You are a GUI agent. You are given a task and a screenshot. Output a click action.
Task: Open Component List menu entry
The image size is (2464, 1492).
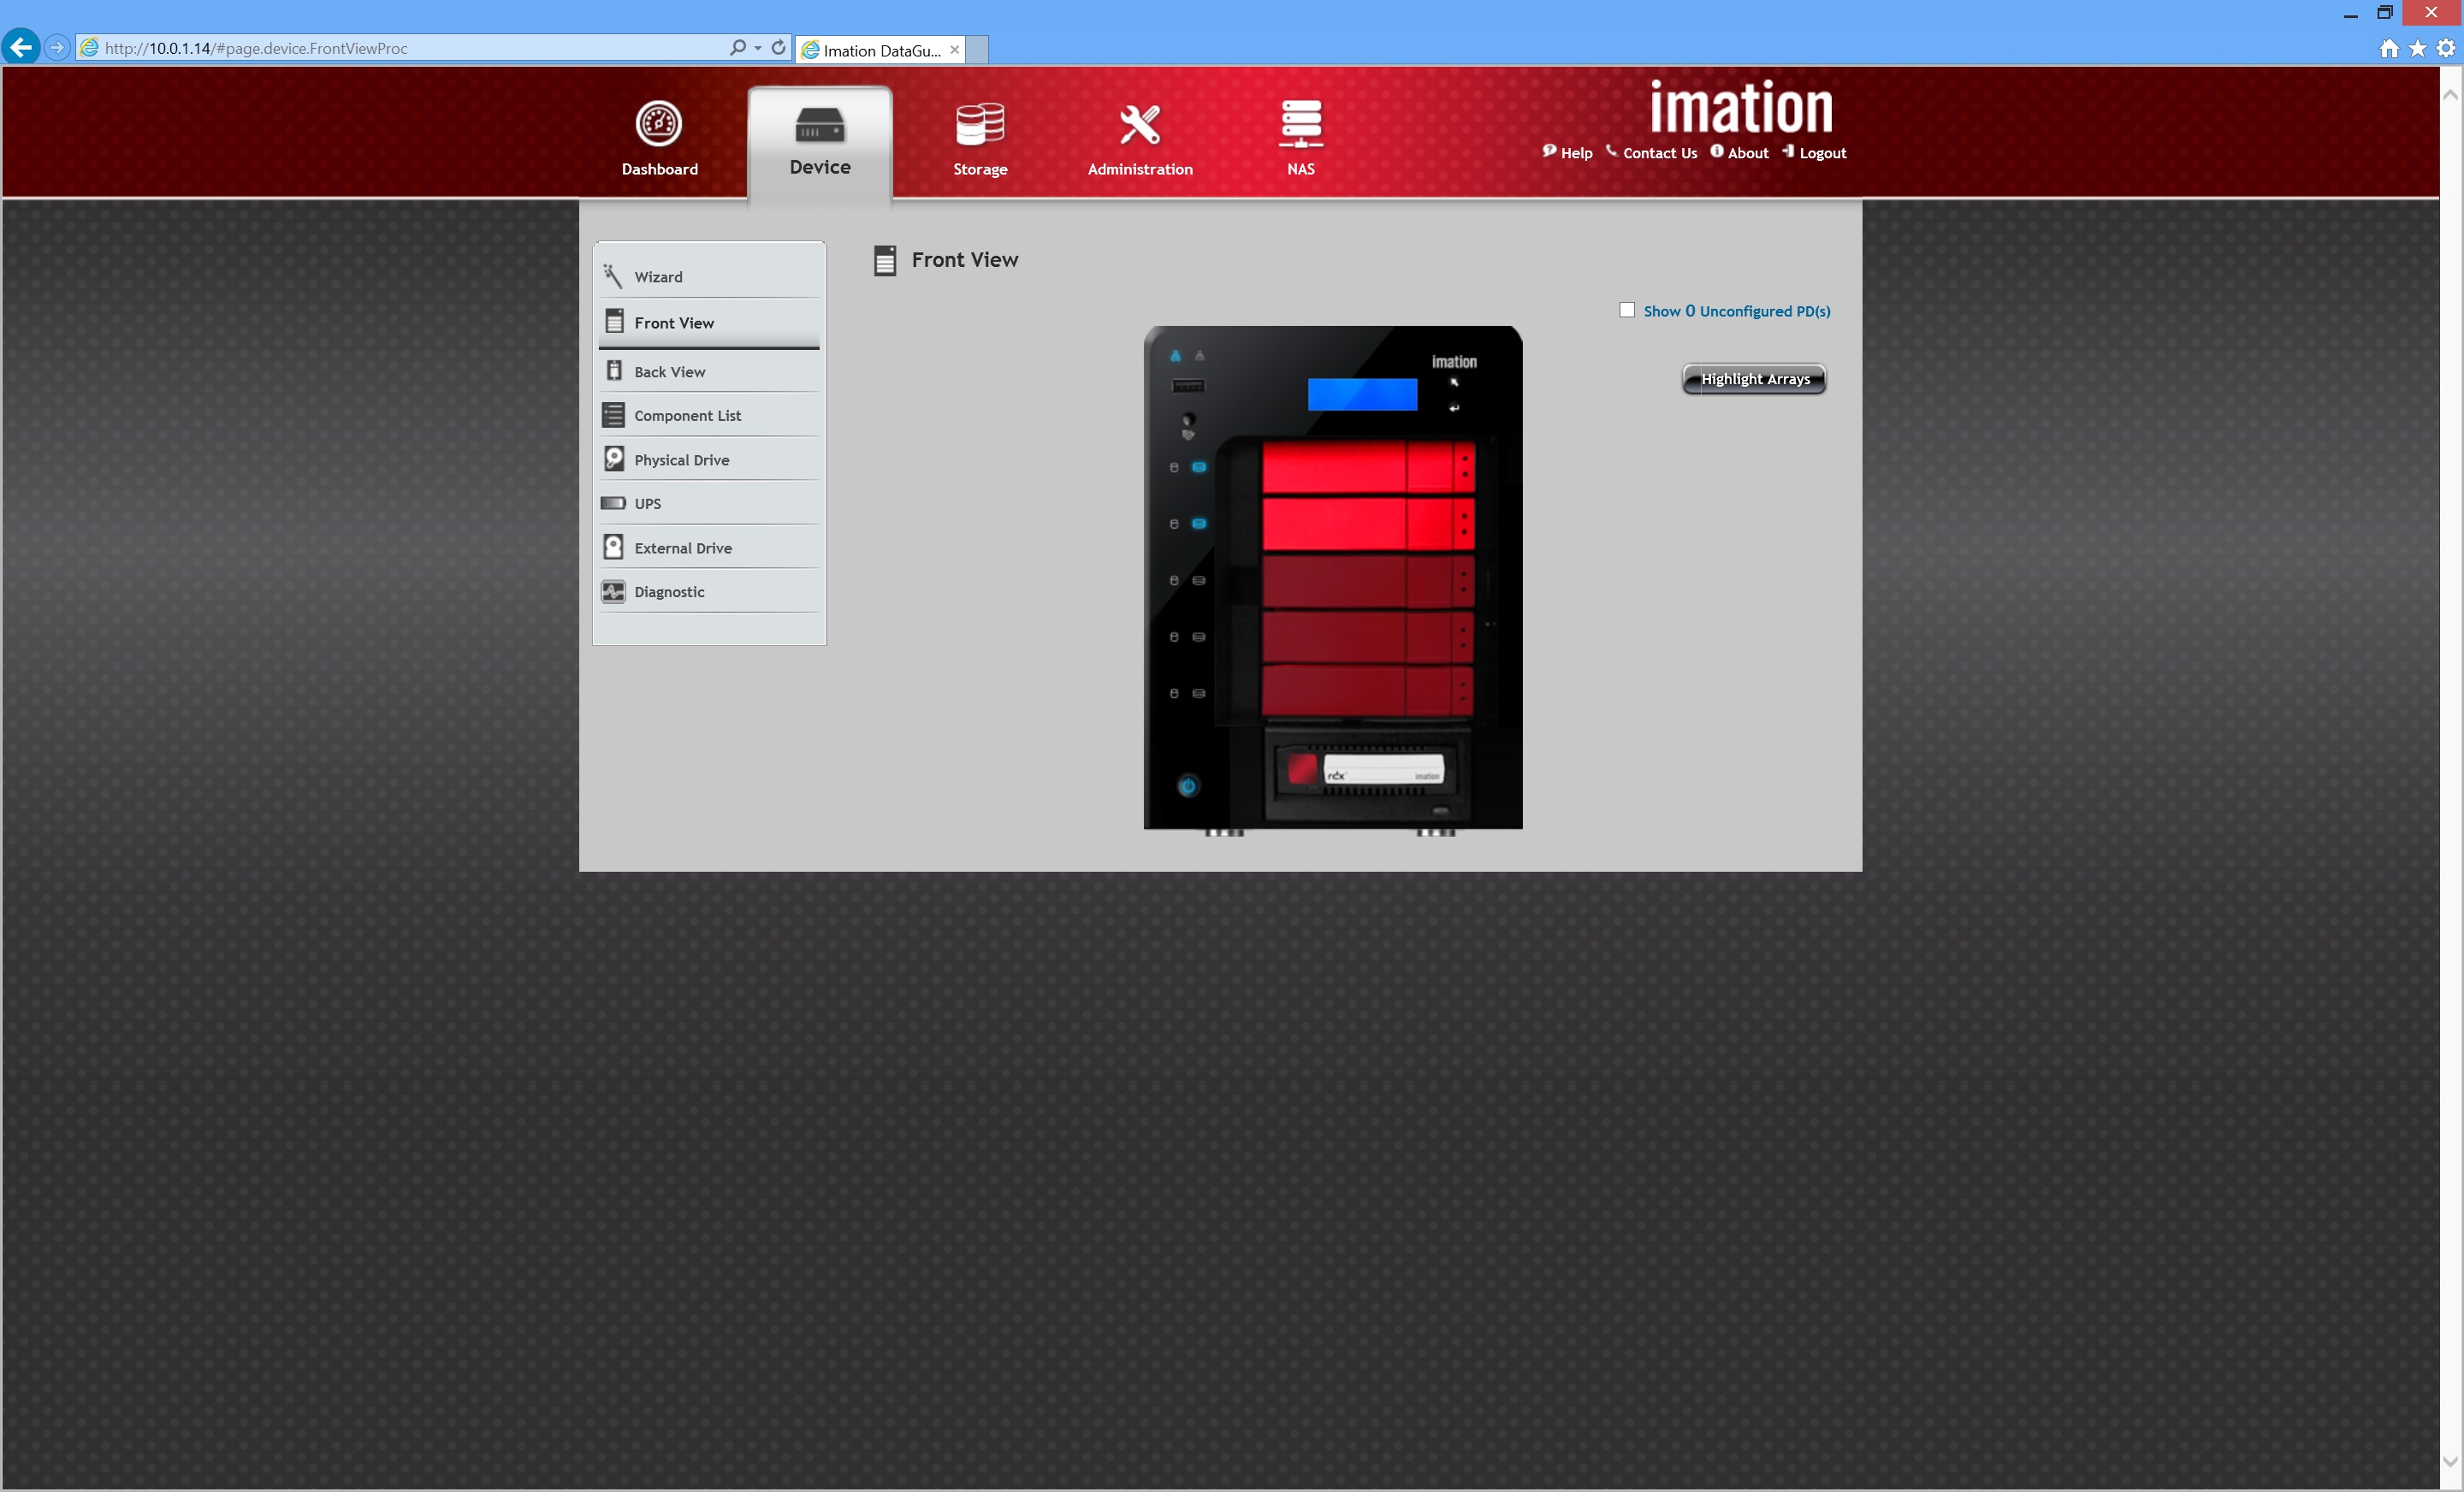point(687,416)
